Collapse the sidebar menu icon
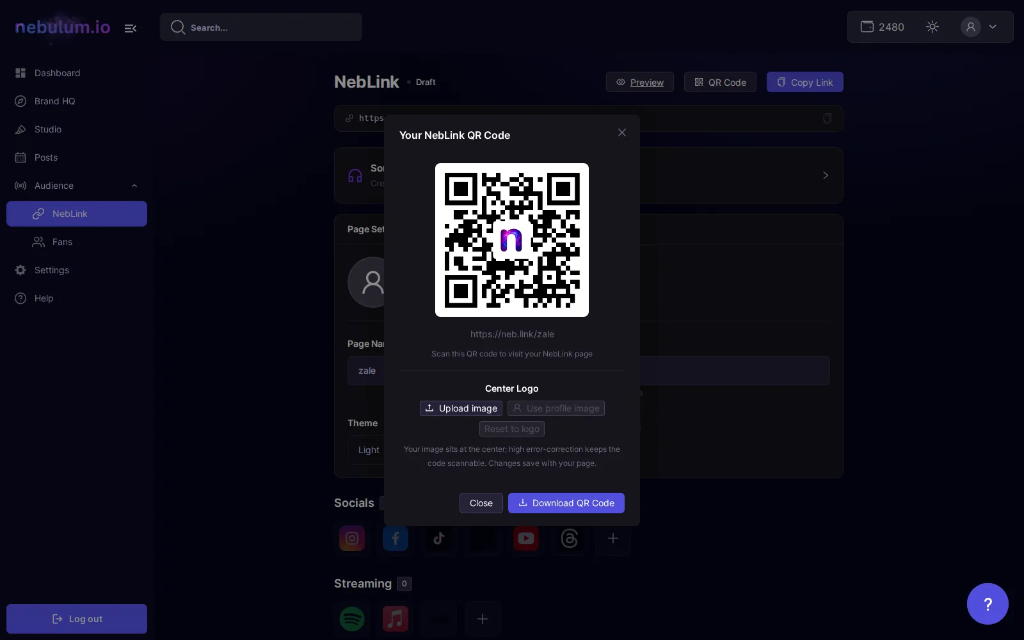 point(131,28)
